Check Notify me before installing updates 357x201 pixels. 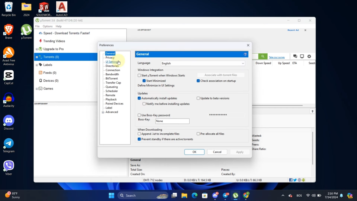pos(144,104)
